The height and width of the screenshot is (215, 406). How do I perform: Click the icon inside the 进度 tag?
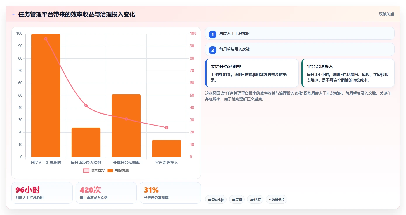[252, 200]
